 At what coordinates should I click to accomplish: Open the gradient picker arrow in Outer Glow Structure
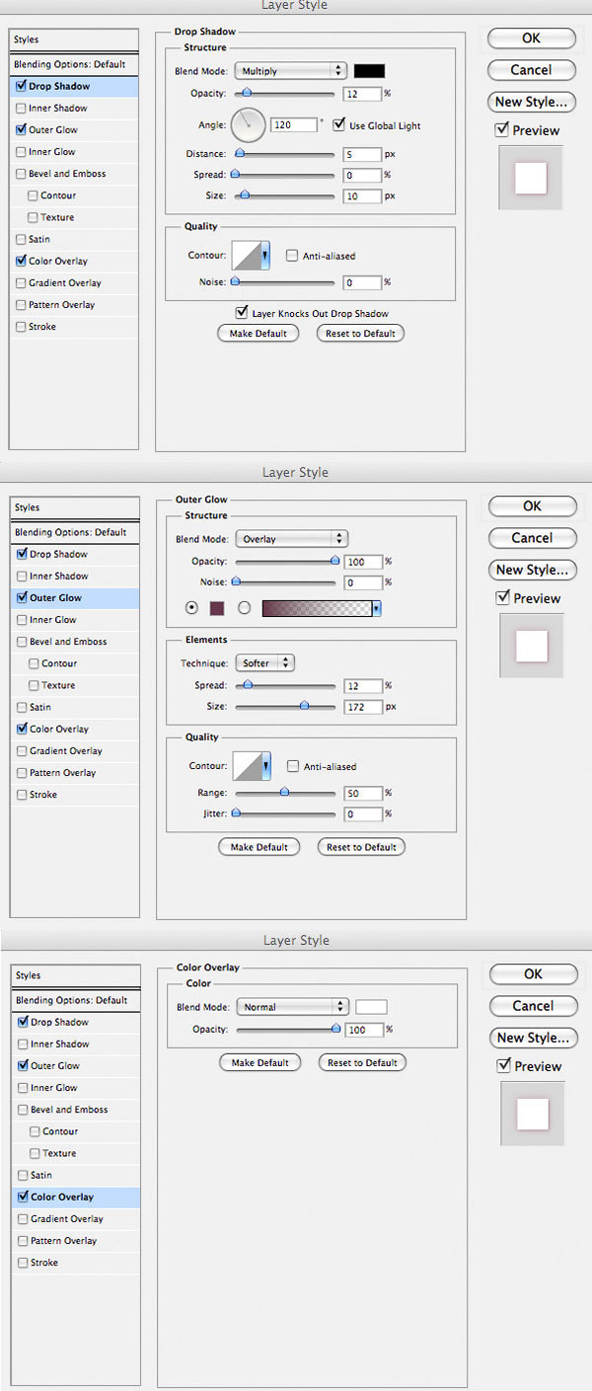pyautogui.click(x=377, y=609)
